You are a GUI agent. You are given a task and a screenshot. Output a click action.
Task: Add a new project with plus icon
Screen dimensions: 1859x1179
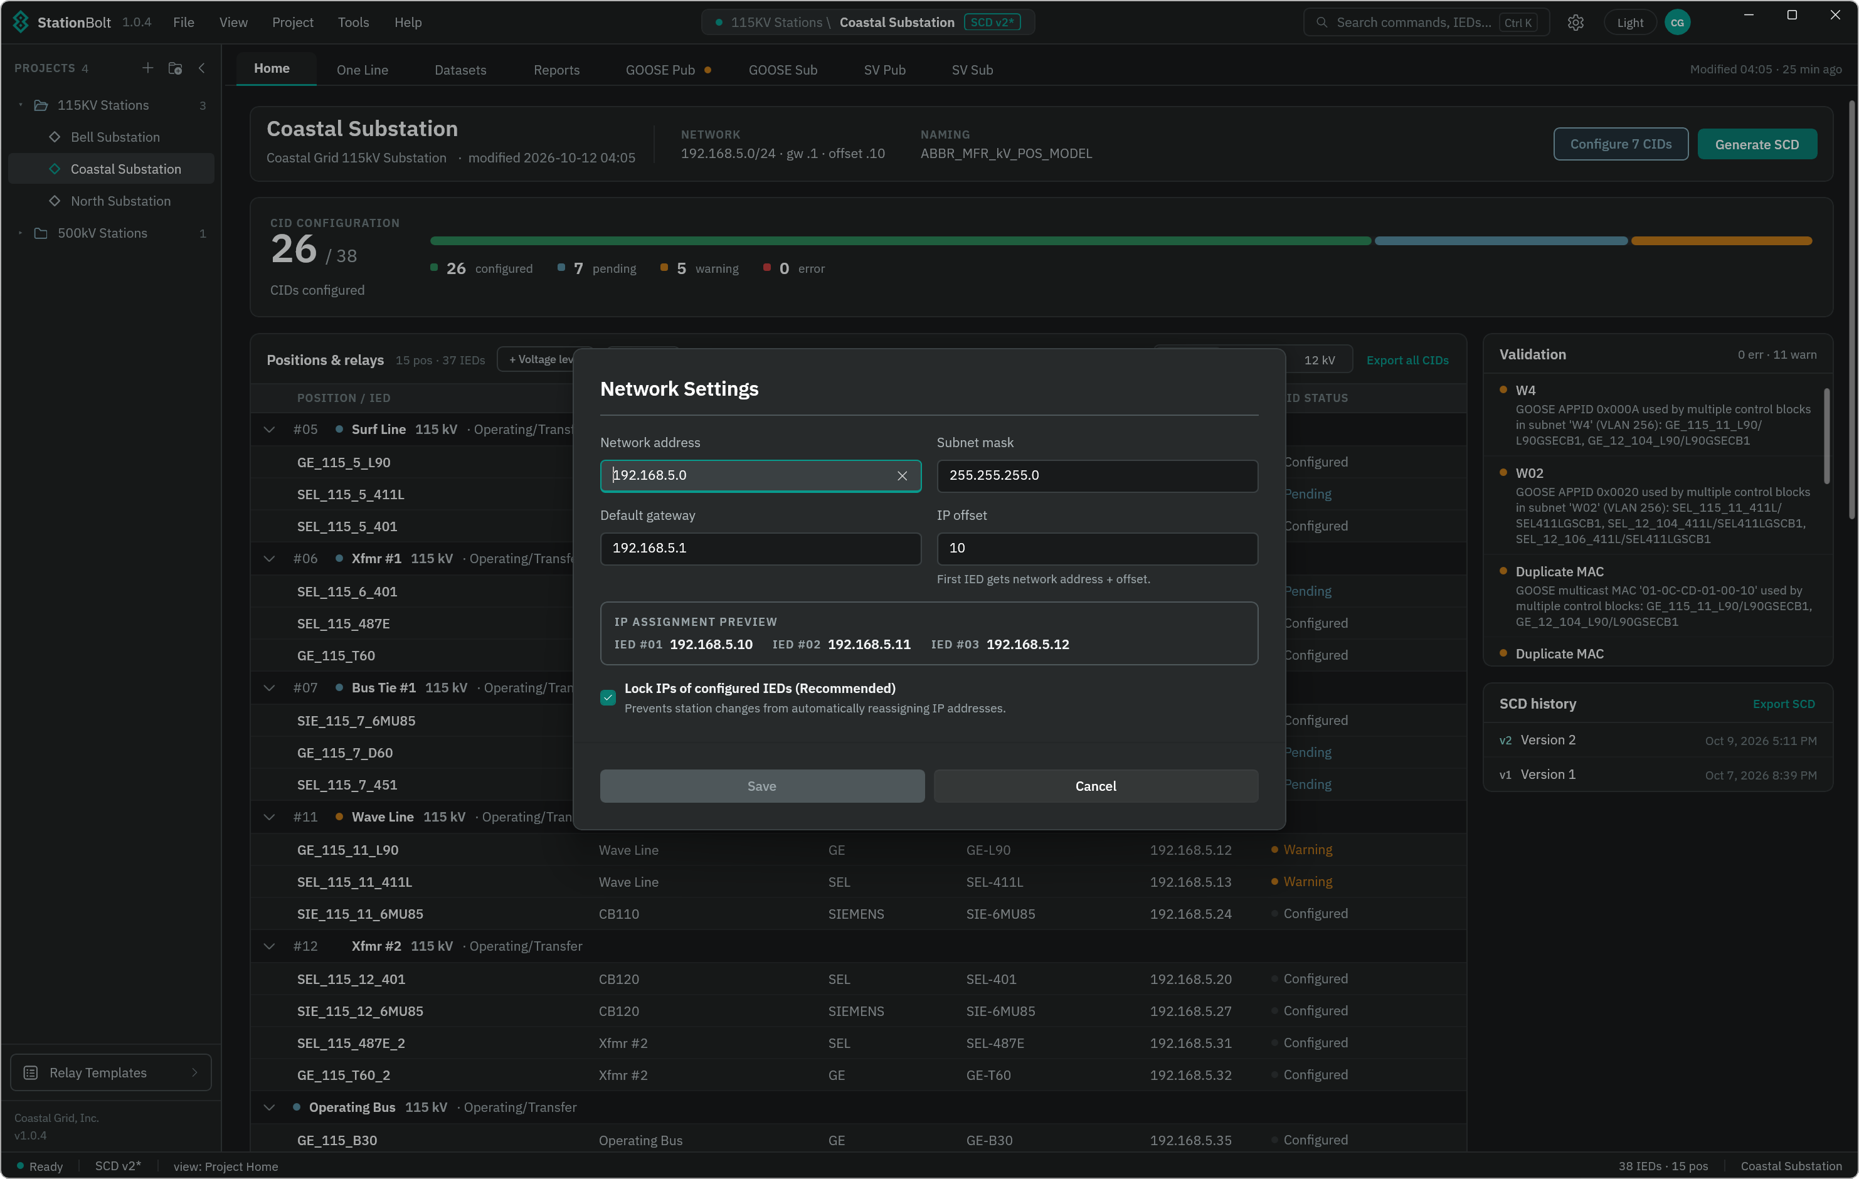tap(147, 68)
